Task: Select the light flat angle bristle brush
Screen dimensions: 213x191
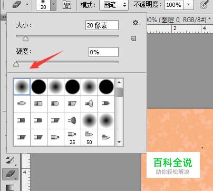Action: tap(72, 103)
